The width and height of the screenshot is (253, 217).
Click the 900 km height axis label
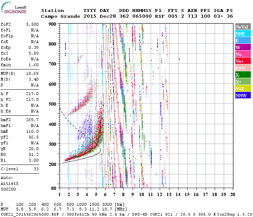coord(52,24)
